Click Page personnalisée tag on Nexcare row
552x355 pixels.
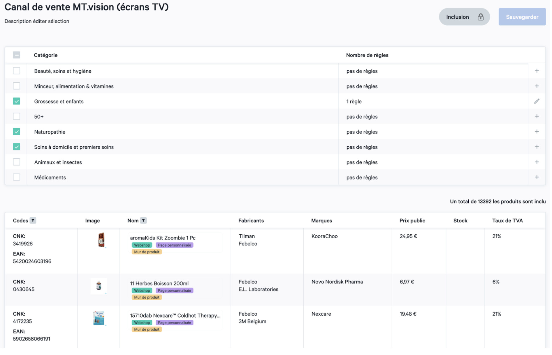(x=174, y=322)
